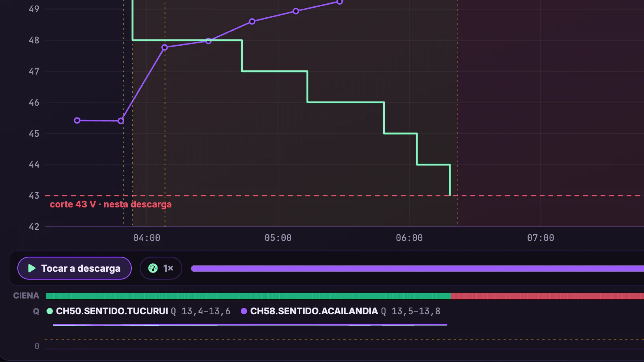Change the 1× playback speed control
The height and width of the screenshot is (362, 644).
coord(161,268)
